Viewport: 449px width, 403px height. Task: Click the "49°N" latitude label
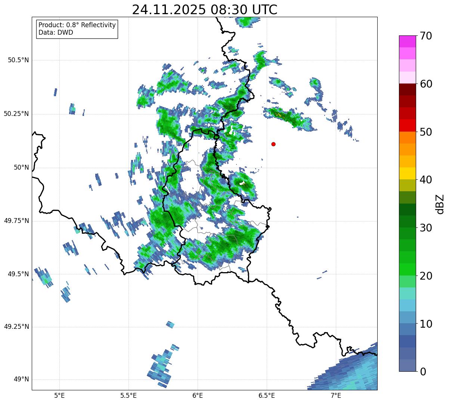21,380
